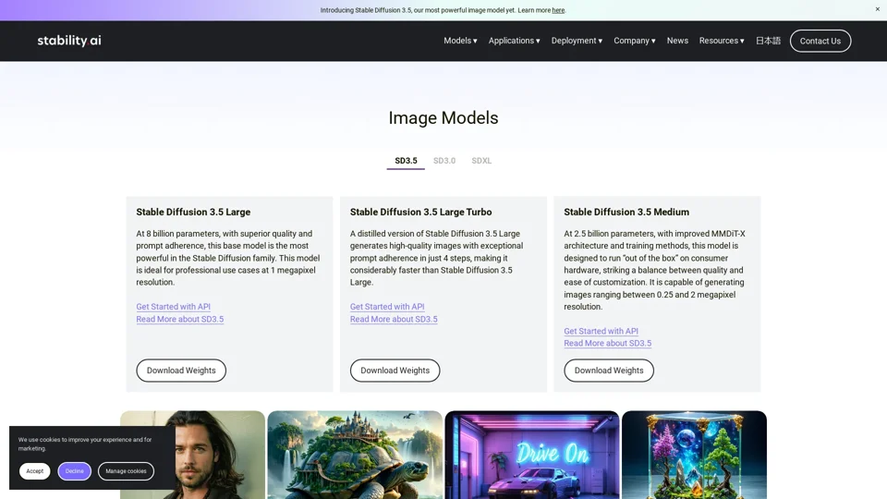Decline cookies in the cookie notice
This screenshot has height=499, width=887.
pyautogui.click(x=74, y=471)
